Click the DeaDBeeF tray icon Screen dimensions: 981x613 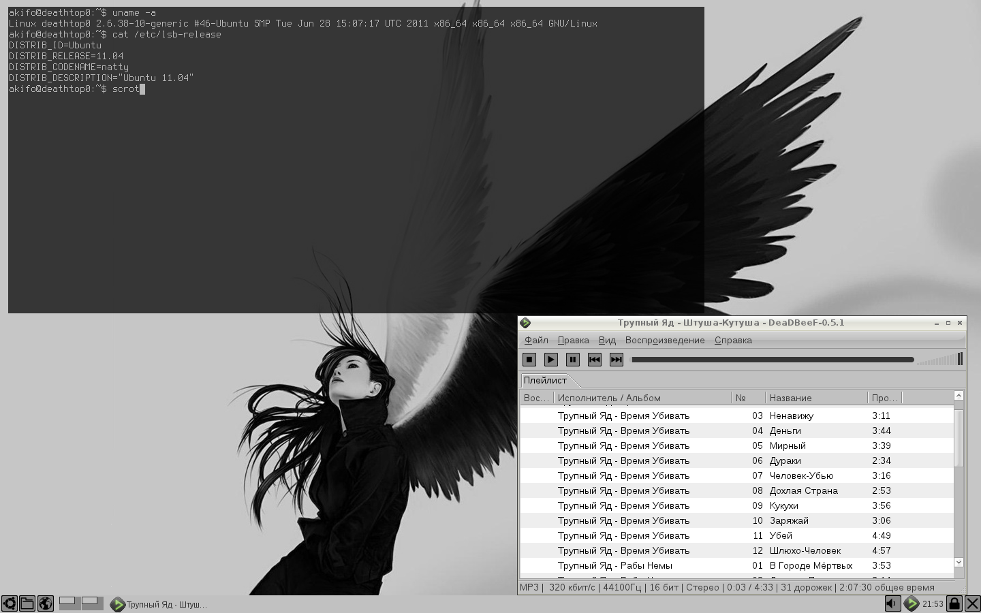[x=912, y=603]
